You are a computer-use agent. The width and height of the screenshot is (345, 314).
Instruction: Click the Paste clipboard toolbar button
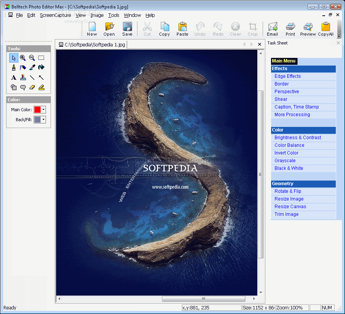182,29
